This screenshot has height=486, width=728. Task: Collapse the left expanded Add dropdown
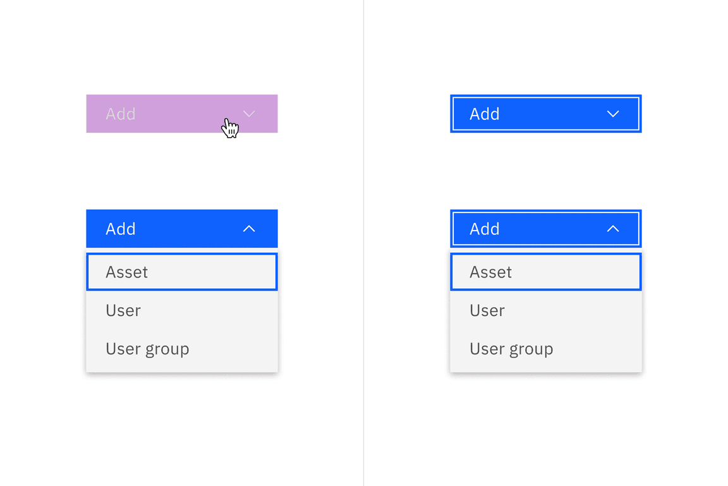click(x=181, y=228)
